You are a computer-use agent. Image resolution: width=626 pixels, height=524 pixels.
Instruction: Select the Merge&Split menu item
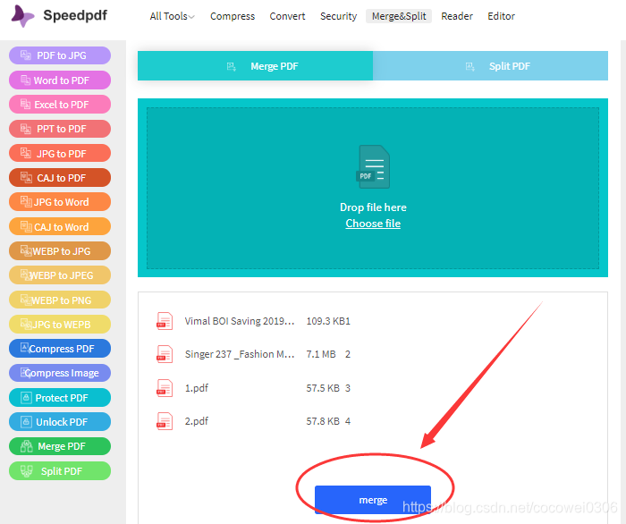point(399,16)
